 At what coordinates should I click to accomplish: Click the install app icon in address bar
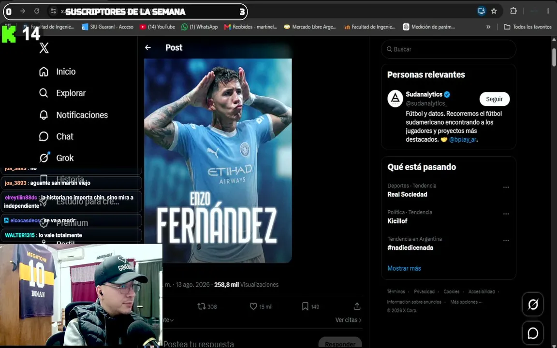point(482,11)
